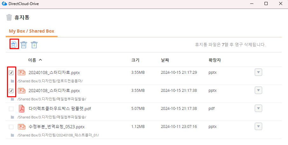Viewport: 288px width, 145px height.
Task: Sort by 이름 column header arrow
Action: coord(40,60)
